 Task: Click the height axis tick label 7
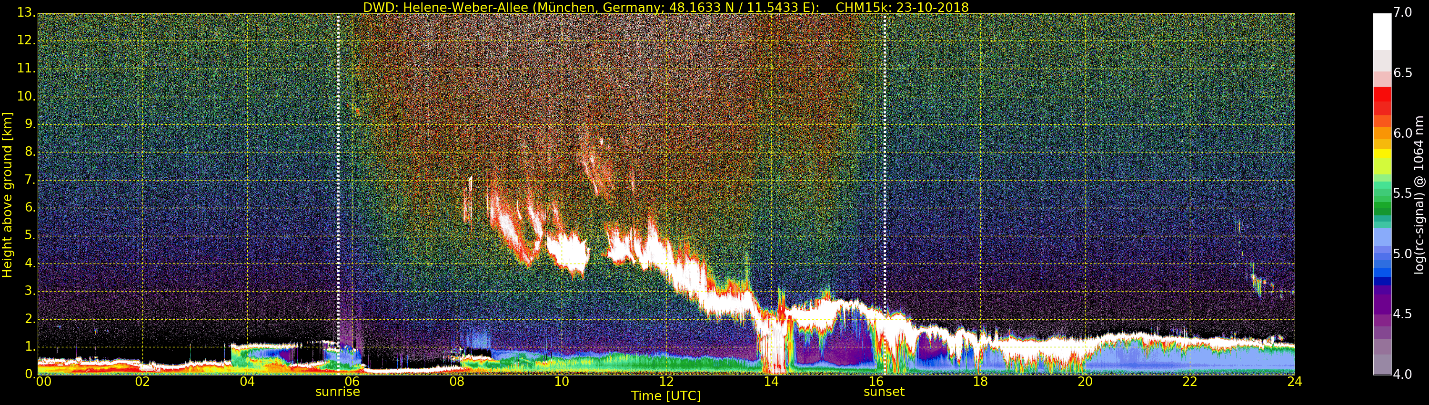[x=30, y=180]
